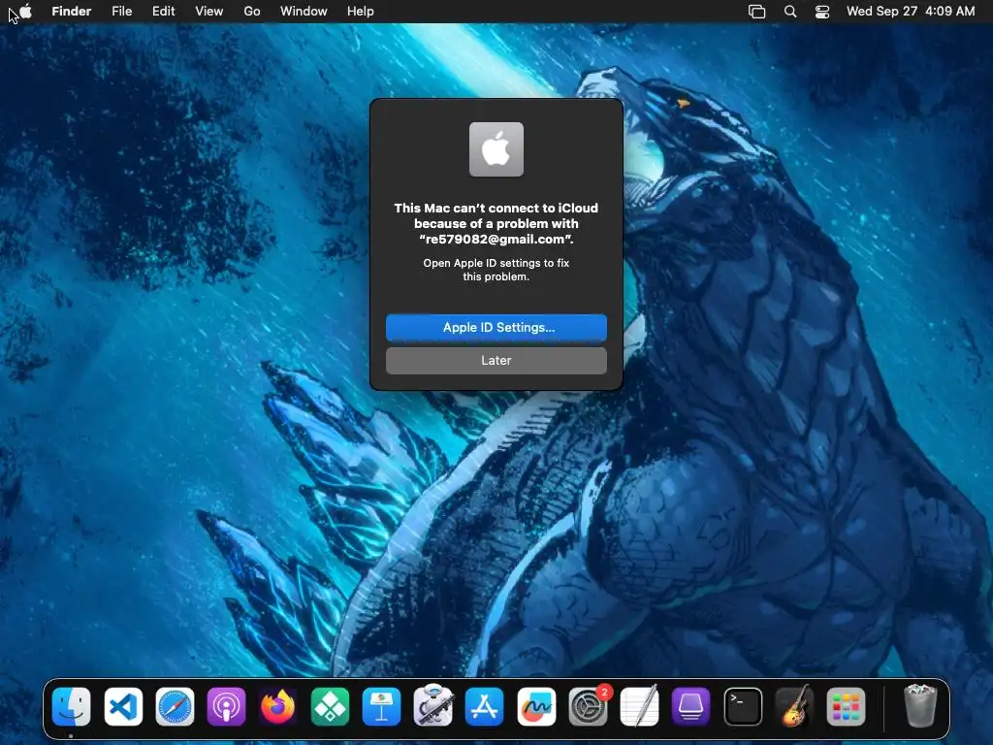993x745 pixels.
Task: Click the Stage Manager icon in menu bar
Action: pyautogui.click(x=756, y=12)
